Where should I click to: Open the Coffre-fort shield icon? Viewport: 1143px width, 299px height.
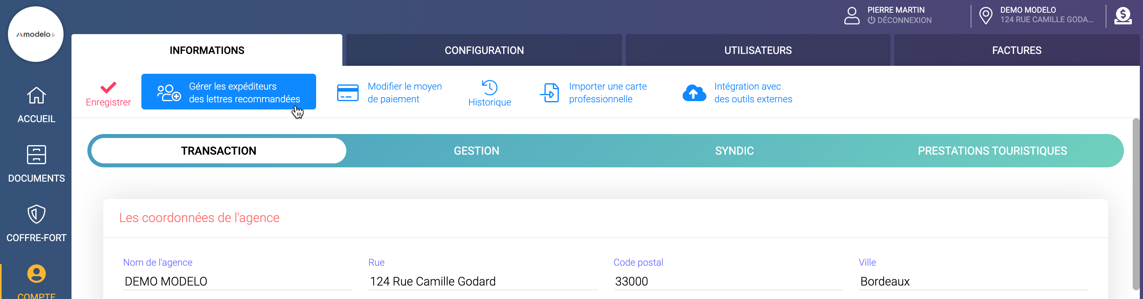(x=37, y=215)
